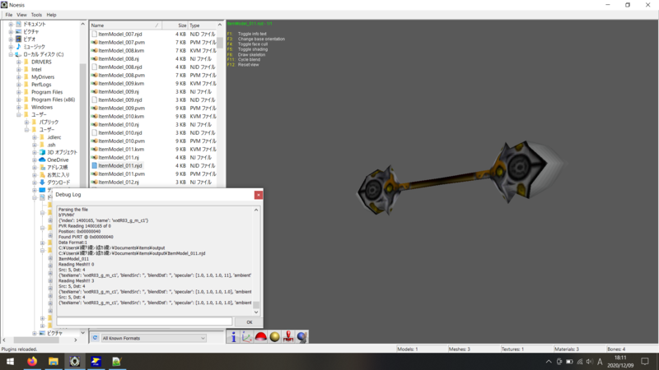Open Firefox from the taskbar
Image resolution: width=659 pixels, height=370 pixels.
pos(32,361)
